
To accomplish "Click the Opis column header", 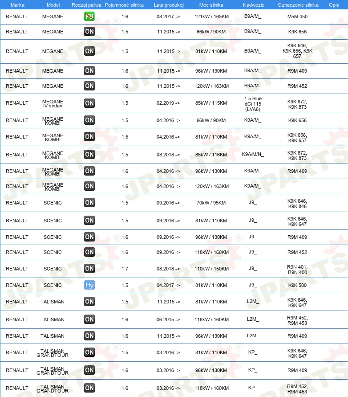I will pos(334,5).
